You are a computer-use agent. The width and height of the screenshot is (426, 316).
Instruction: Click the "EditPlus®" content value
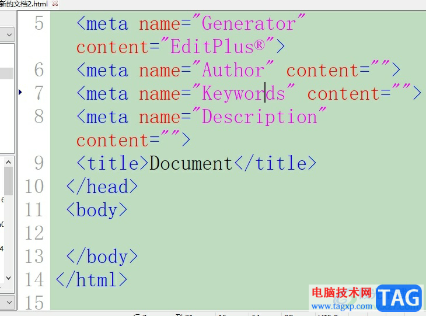(x=217, y=46)
